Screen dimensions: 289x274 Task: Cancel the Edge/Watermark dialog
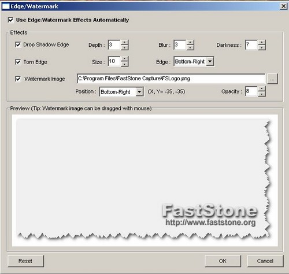tap(265, 261)
